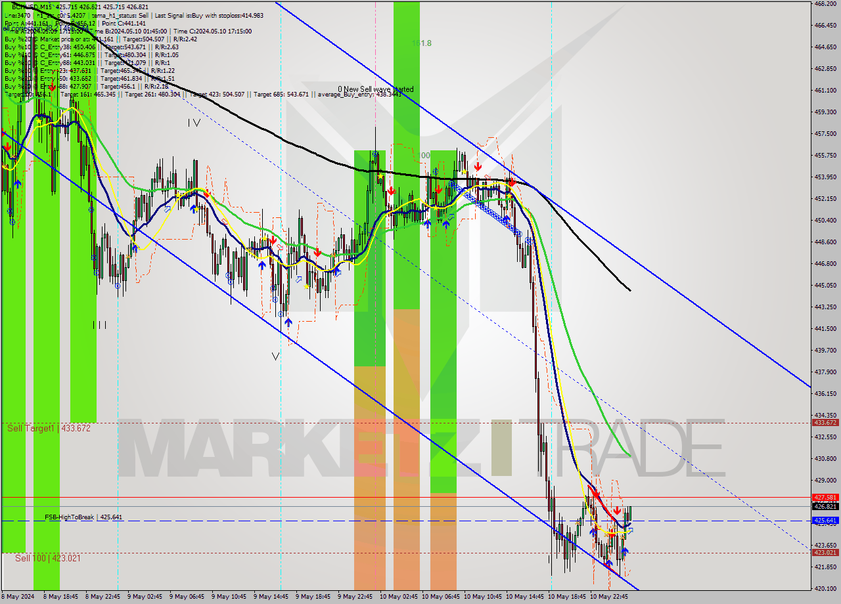
Task: Click the '10 May 10:45' time axis label
Action: pyautogui.click(x=482, y=597)
